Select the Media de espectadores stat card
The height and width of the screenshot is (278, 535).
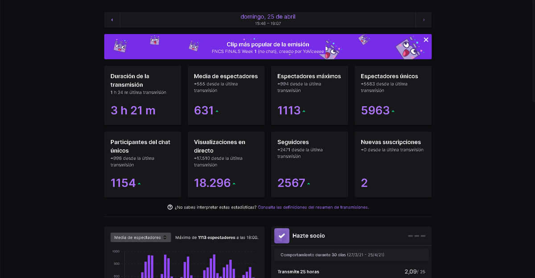pyautogui.click(x=226, y=95)
